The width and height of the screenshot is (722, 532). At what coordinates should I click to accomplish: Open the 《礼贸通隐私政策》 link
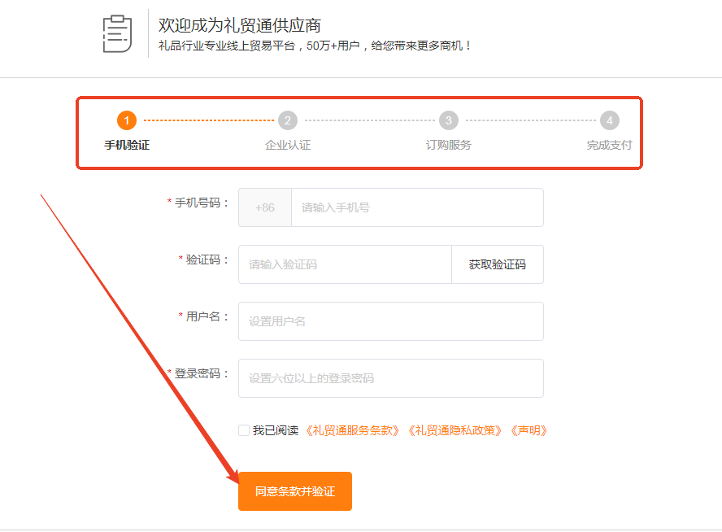pos(455,430)
